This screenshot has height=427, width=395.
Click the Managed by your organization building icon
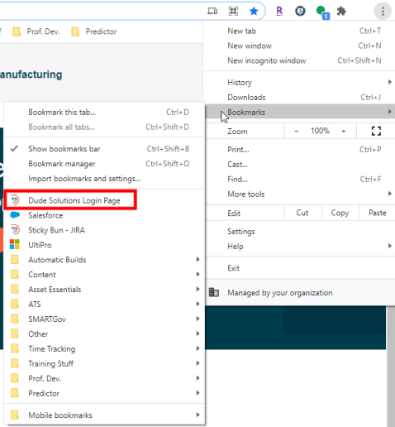pyautogui.click(x=214, y=292)
